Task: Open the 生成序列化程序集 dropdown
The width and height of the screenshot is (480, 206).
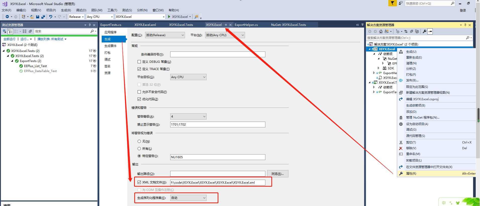Action: coord(188,198)
